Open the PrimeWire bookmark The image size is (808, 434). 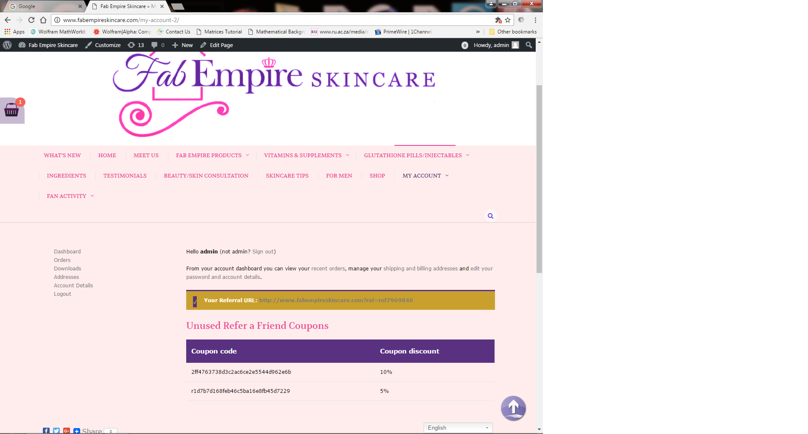pos(403,32)
